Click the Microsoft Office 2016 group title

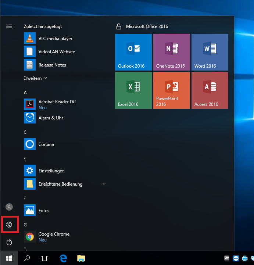147,26
